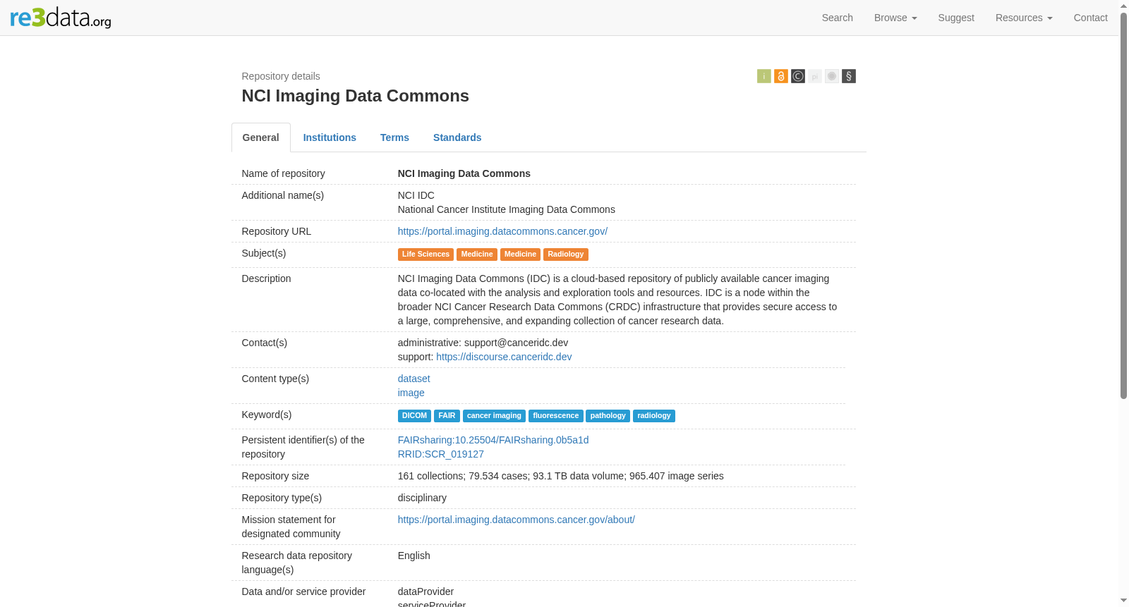Click the DICOM keyword tag
Viewport: 1129px width, 607px height.
(x=414, y=416)
